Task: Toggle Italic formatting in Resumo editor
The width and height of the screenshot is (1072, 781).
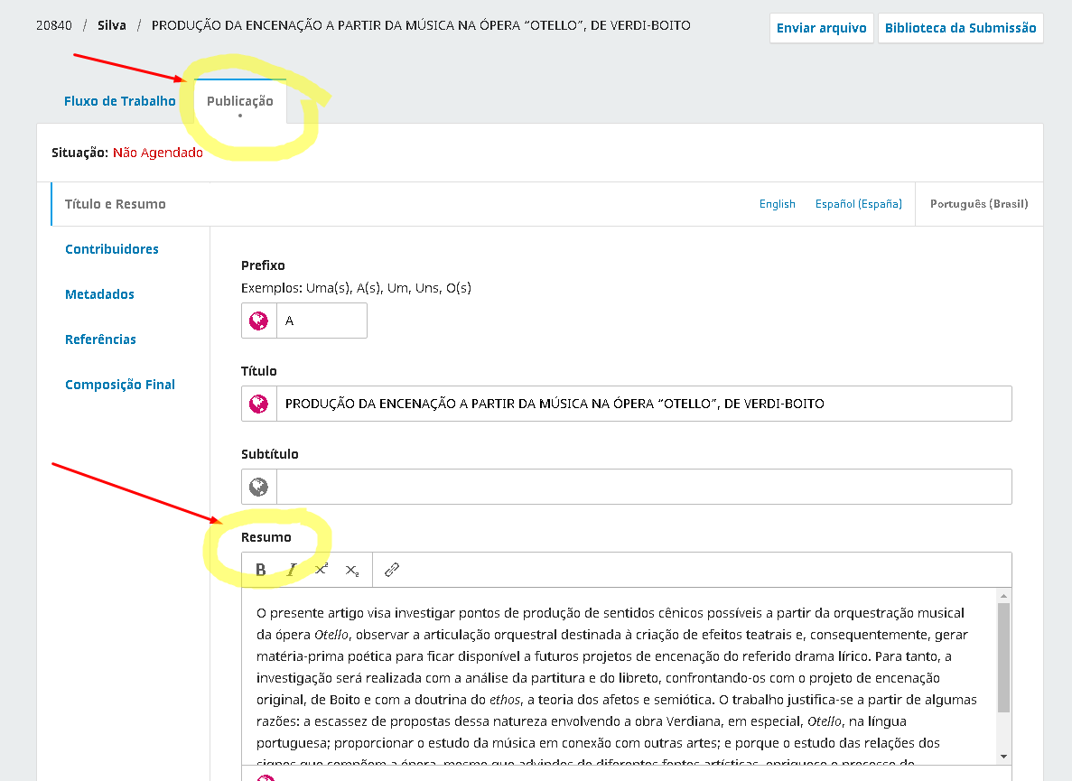Action: click(x=291, y=570)
